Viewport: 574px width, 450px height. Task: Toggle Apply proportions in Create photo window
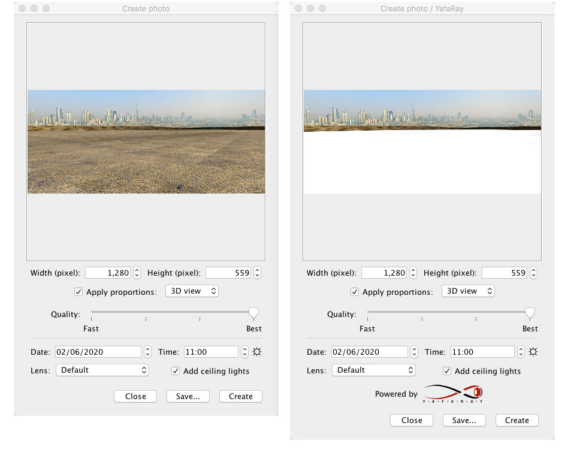(x=78, y=292)
